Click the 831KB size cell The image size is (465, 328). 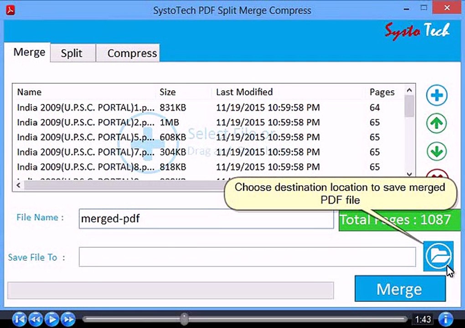coord(173,107)
